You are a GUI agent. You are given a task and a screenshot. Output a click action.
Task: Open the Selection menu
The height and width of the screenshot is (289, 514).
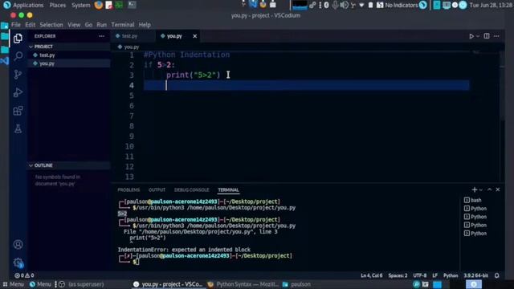pyautogui.click(x=51, y=25)
